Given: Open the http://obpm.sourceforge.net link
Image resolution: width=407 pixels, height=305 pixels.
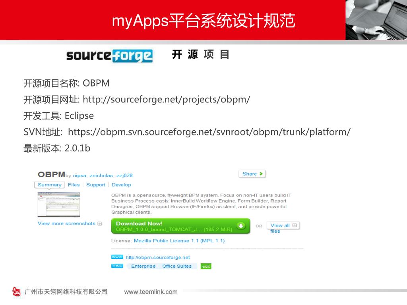Looking at the screenshot, I should click(158, 257).
